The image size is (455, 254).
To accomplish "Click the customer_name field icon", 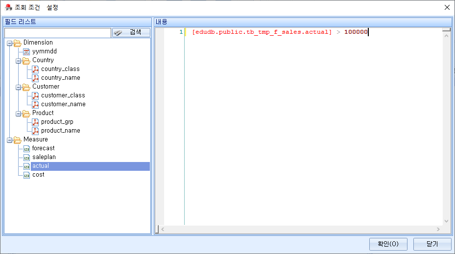I will 35,104.
